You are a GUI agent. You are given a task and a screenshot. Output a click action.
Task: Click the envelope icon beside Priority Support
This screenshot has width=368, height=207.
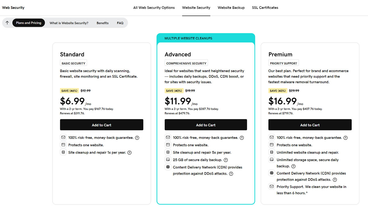point(271,186)
